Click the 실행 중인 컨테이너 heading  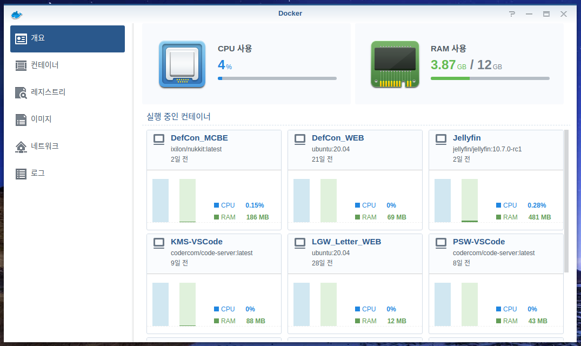point(178,117)
